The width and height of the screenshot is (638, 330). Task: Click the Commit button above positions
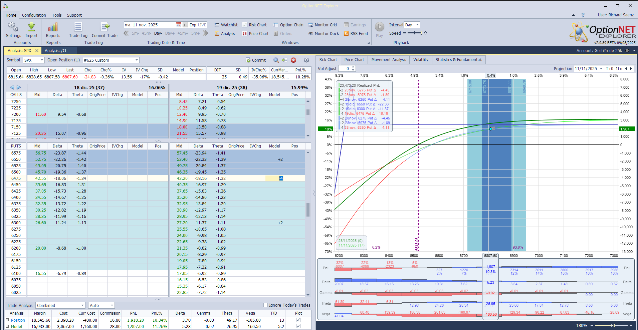point(256,60)
